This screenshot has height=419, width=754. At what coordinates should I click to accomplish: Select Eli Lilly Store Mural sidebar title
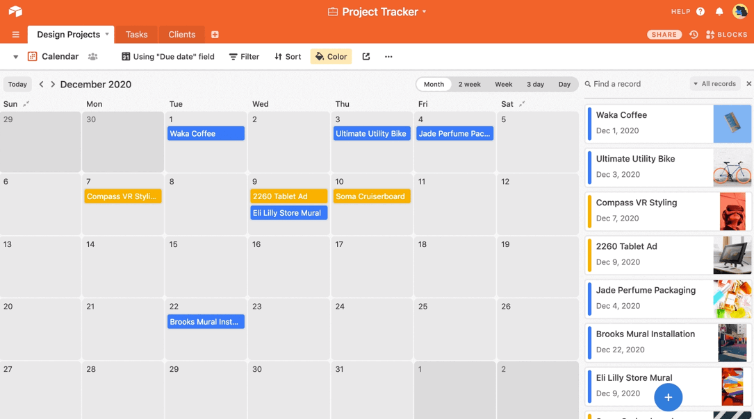634,377
